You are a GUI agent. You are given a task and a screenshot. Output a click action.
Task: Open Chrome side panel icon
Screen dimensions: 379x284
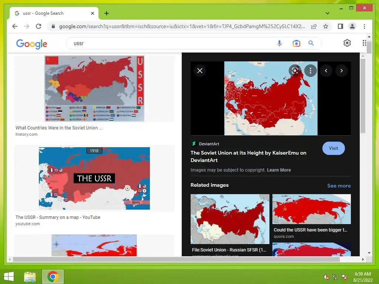(341, 26)
